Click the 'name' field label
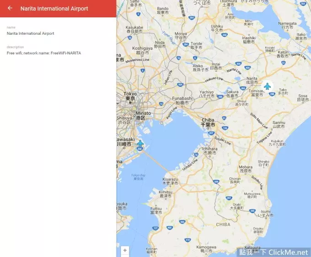Viewport: 311px width, 257px height. tap(11, 27)
